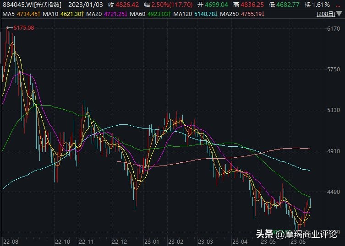The width and height of the screenshot is (345, 246).
Task: Click the peak price label 6175.08
Action: [24, 28]
